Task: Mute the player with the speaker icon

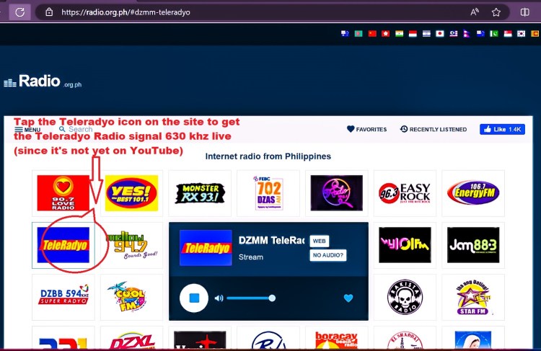Action: [x=219, y=298]
